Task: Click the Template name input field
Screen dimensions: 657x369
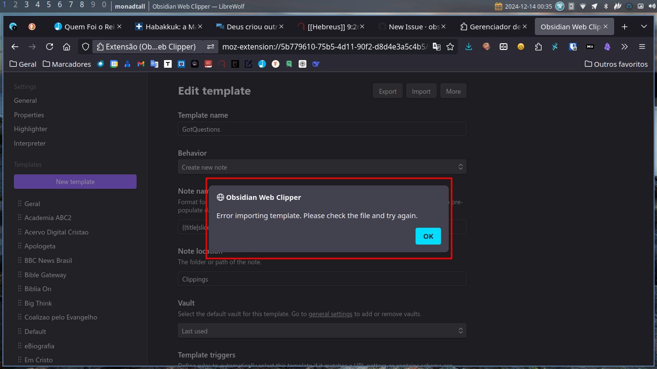Action: (322, 129)
